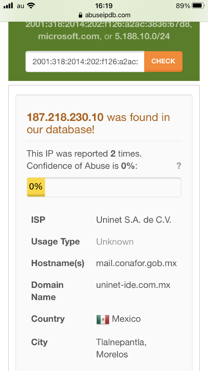
Task: Click the 0% abuse confidence progress bar
Action: (104, 187)
